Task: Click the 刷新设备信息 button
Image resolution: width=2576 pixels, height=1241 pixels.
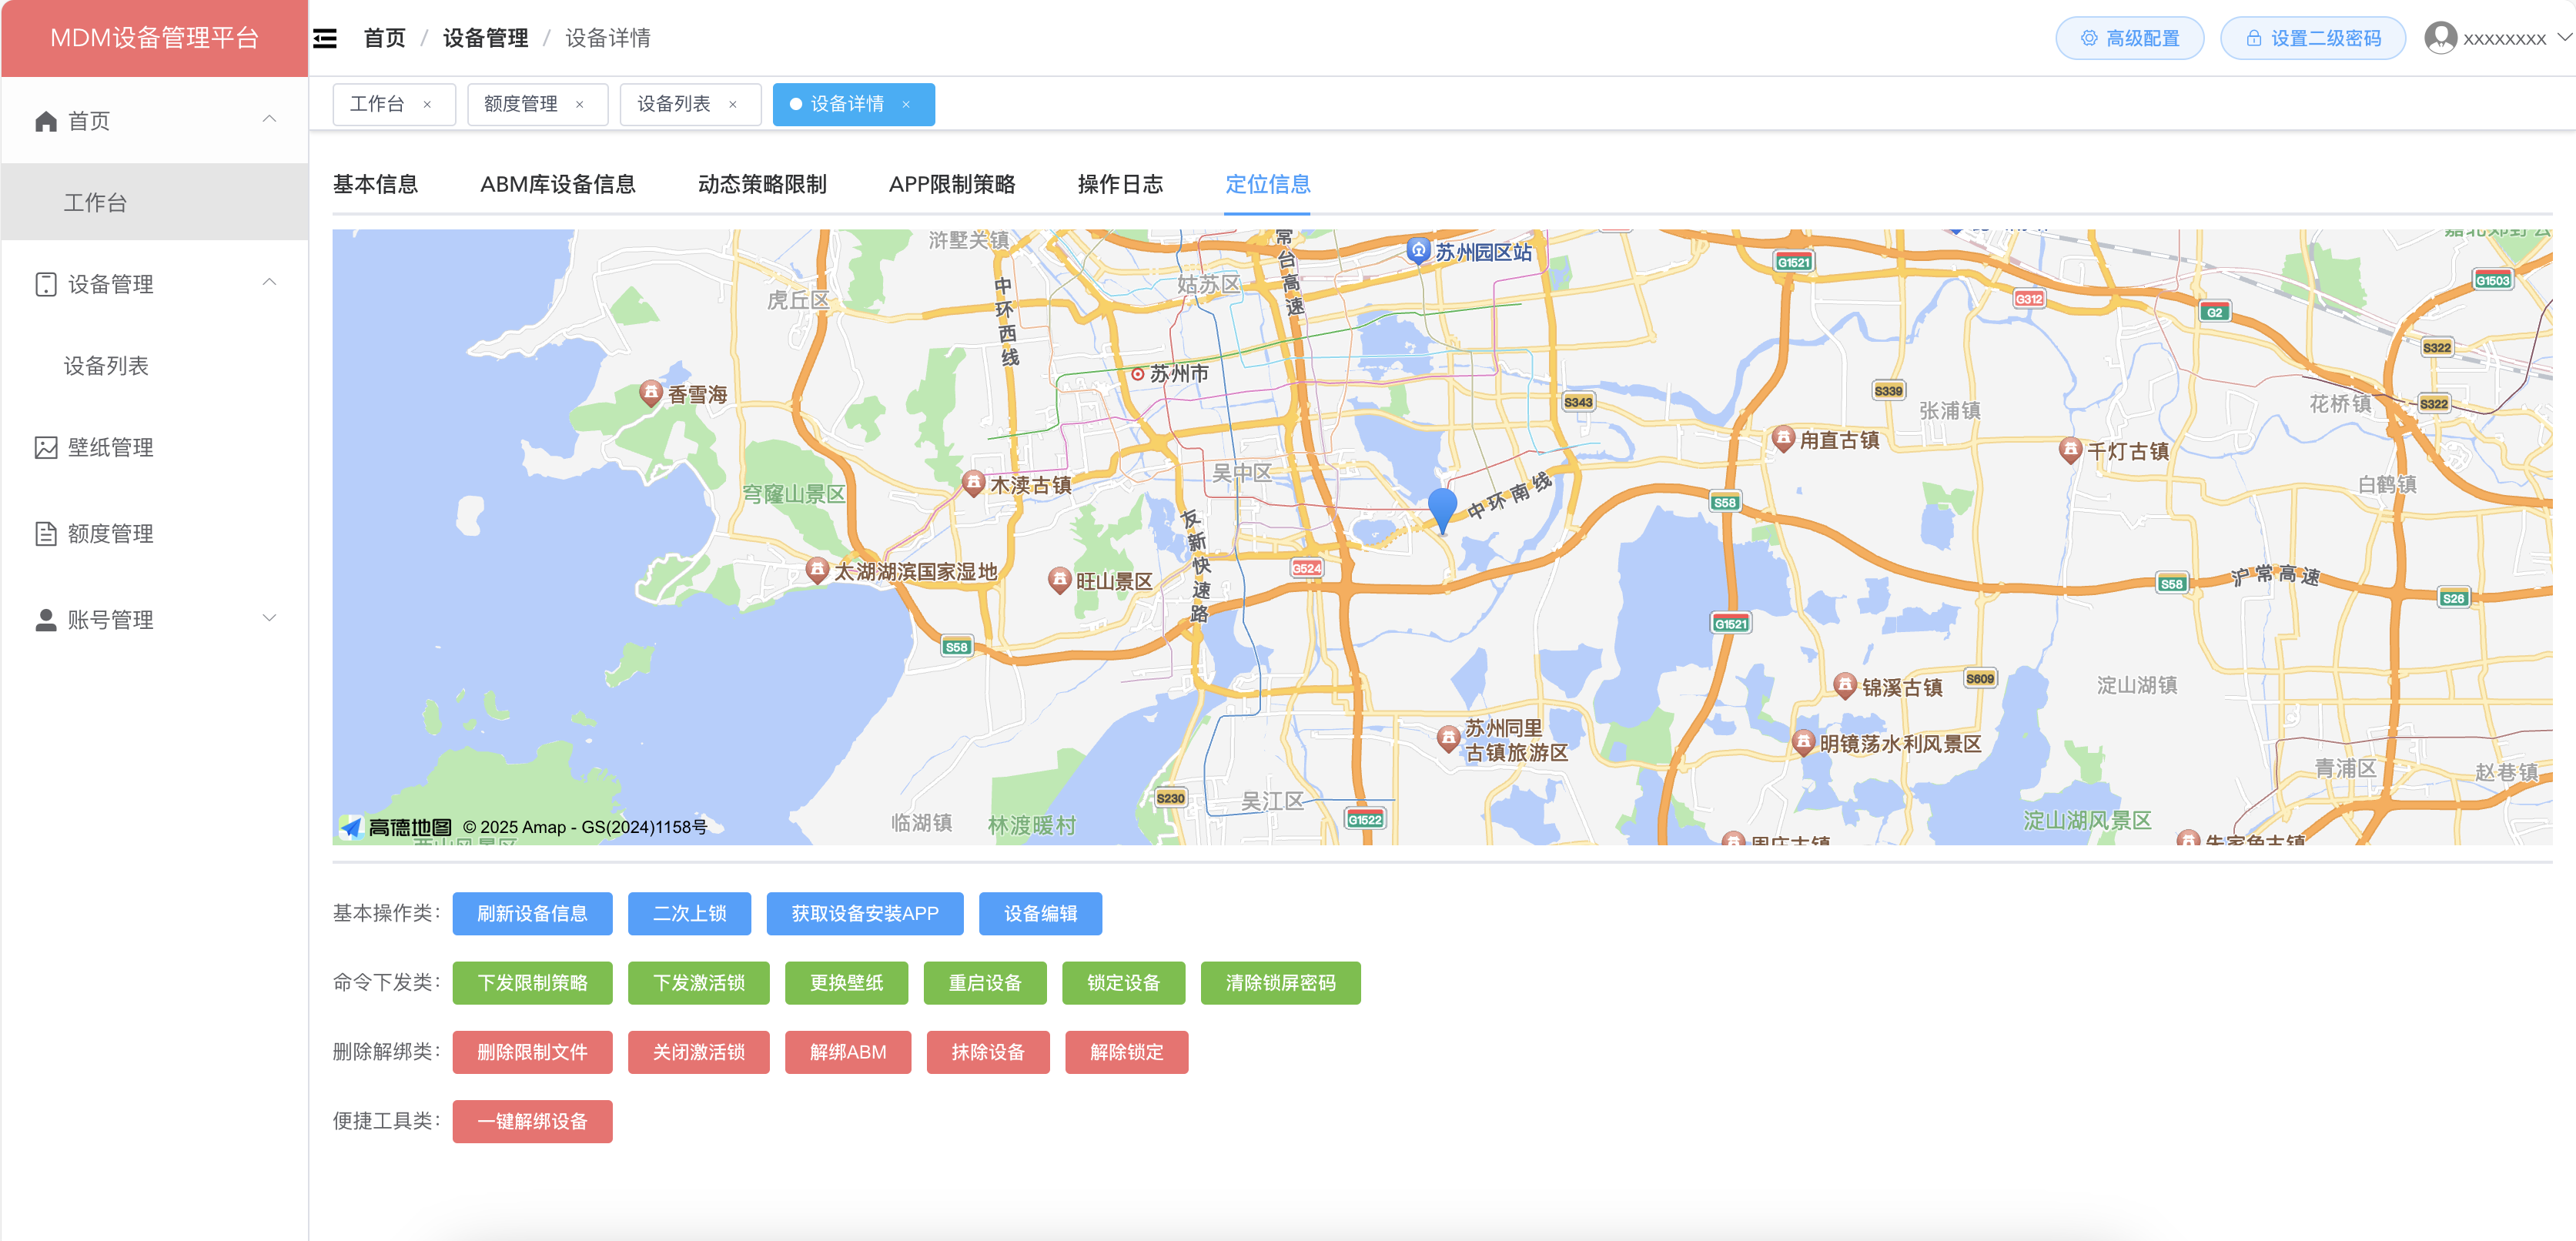Action: point(532,913)
